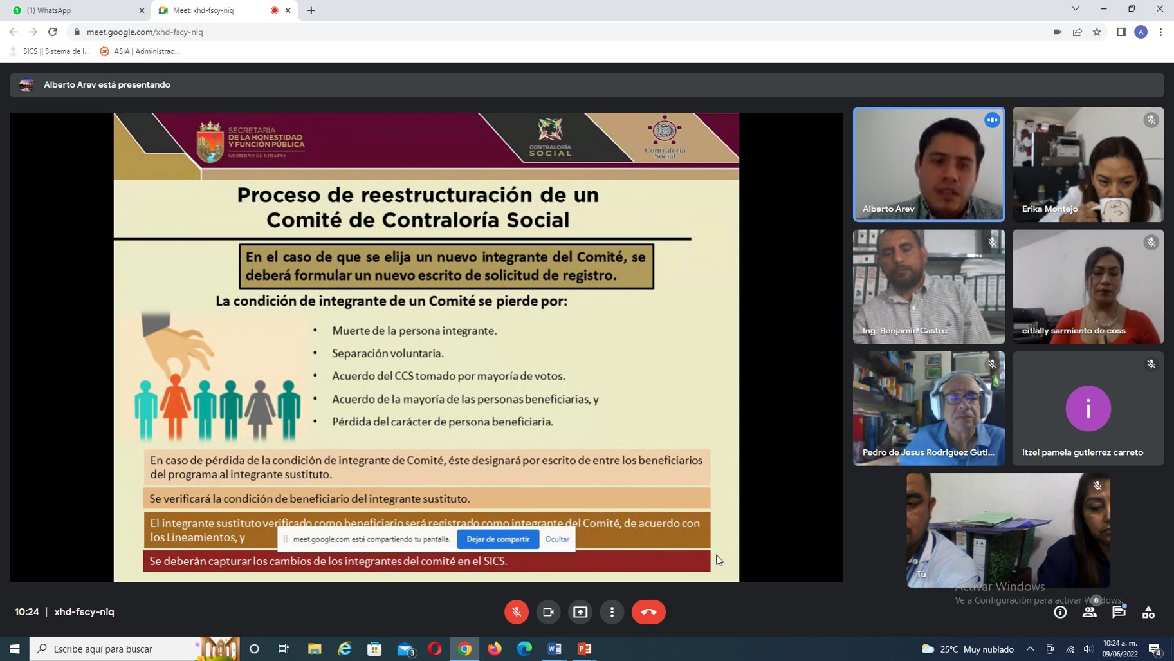
Task: Open more options three-dot call menu
Action: point(612,612)
